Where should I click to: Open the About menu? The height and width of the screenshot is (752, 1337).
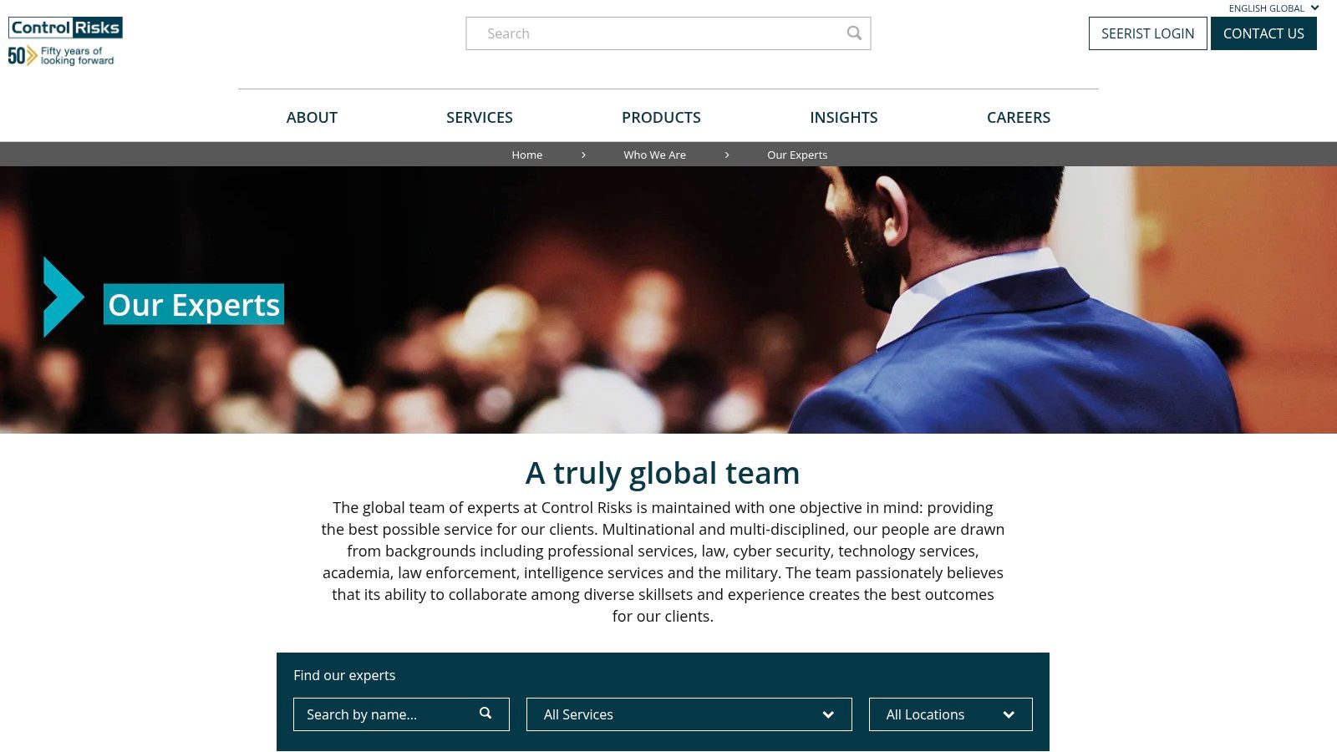point(312,118)
